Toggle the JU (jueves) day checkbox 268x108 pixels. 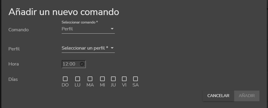pyautogui.click(x=113, y=79)
